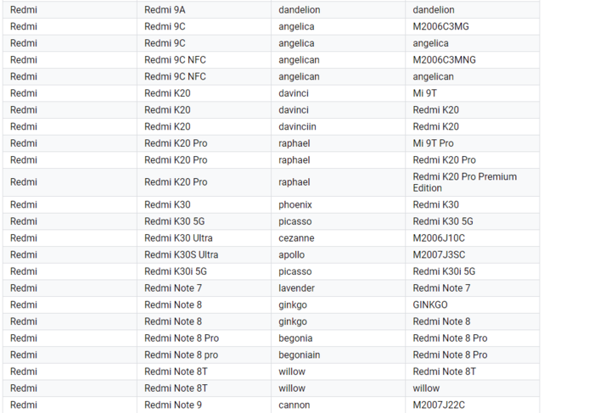Click the "lavender" codename cell
The height and width of the screenshot is (413, 611).
click(296, 288)
